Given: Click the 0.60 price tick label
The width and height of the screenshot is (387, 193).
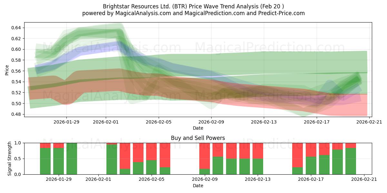Looking at the screenshot, I should [16, 49].
